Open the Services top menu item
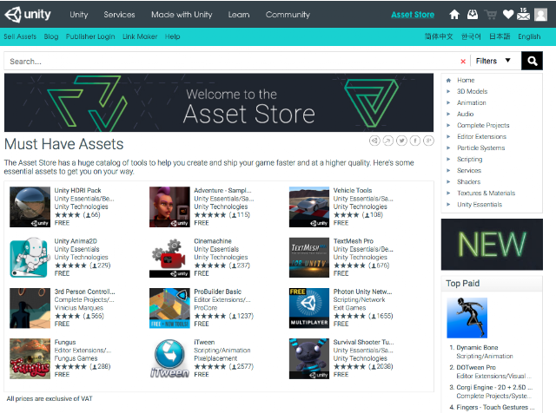The height and width of the screenshot is (413, 556). pyautogui.click(x=119, y=15)
